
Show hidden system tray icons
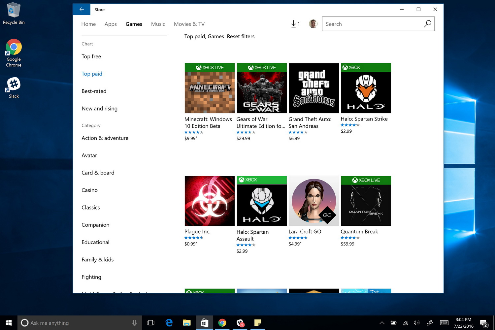382,323
